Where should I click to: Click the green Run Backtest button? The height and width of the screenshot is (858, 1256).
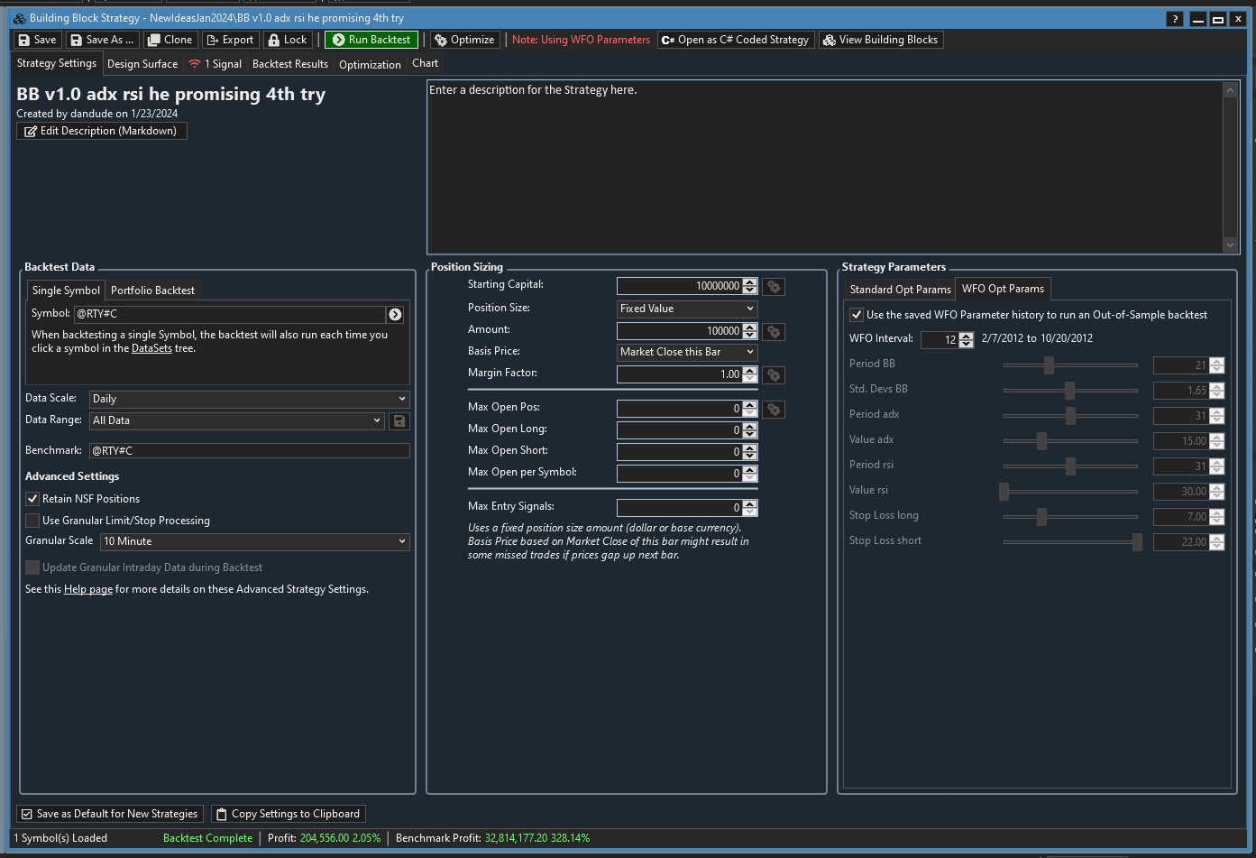pos(371,40)
